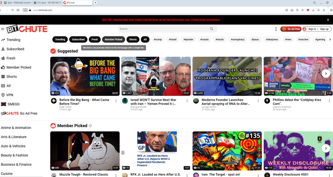The image size is (333, 177).
Task: Select the Shorts filter chip
Action: click(133, 39)
